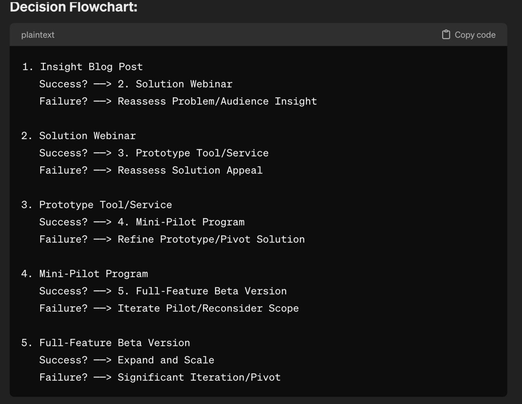The height and width of the screenshot is (404, 522).
Task: Click the 'Reassess Solution Appeal' failure line
Action: [151, 170]
